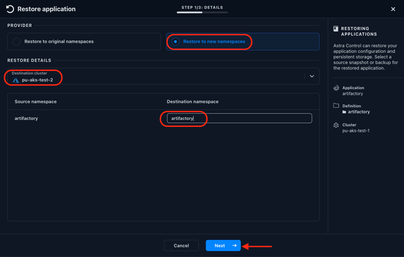Click small folder icon beside artifactory definition
This screenshot has height=257, width=404.
344,112
